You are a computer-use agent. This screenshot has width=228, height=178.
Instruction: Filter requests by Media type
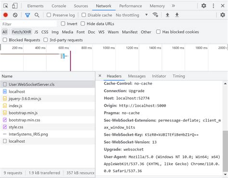point(67,32)
